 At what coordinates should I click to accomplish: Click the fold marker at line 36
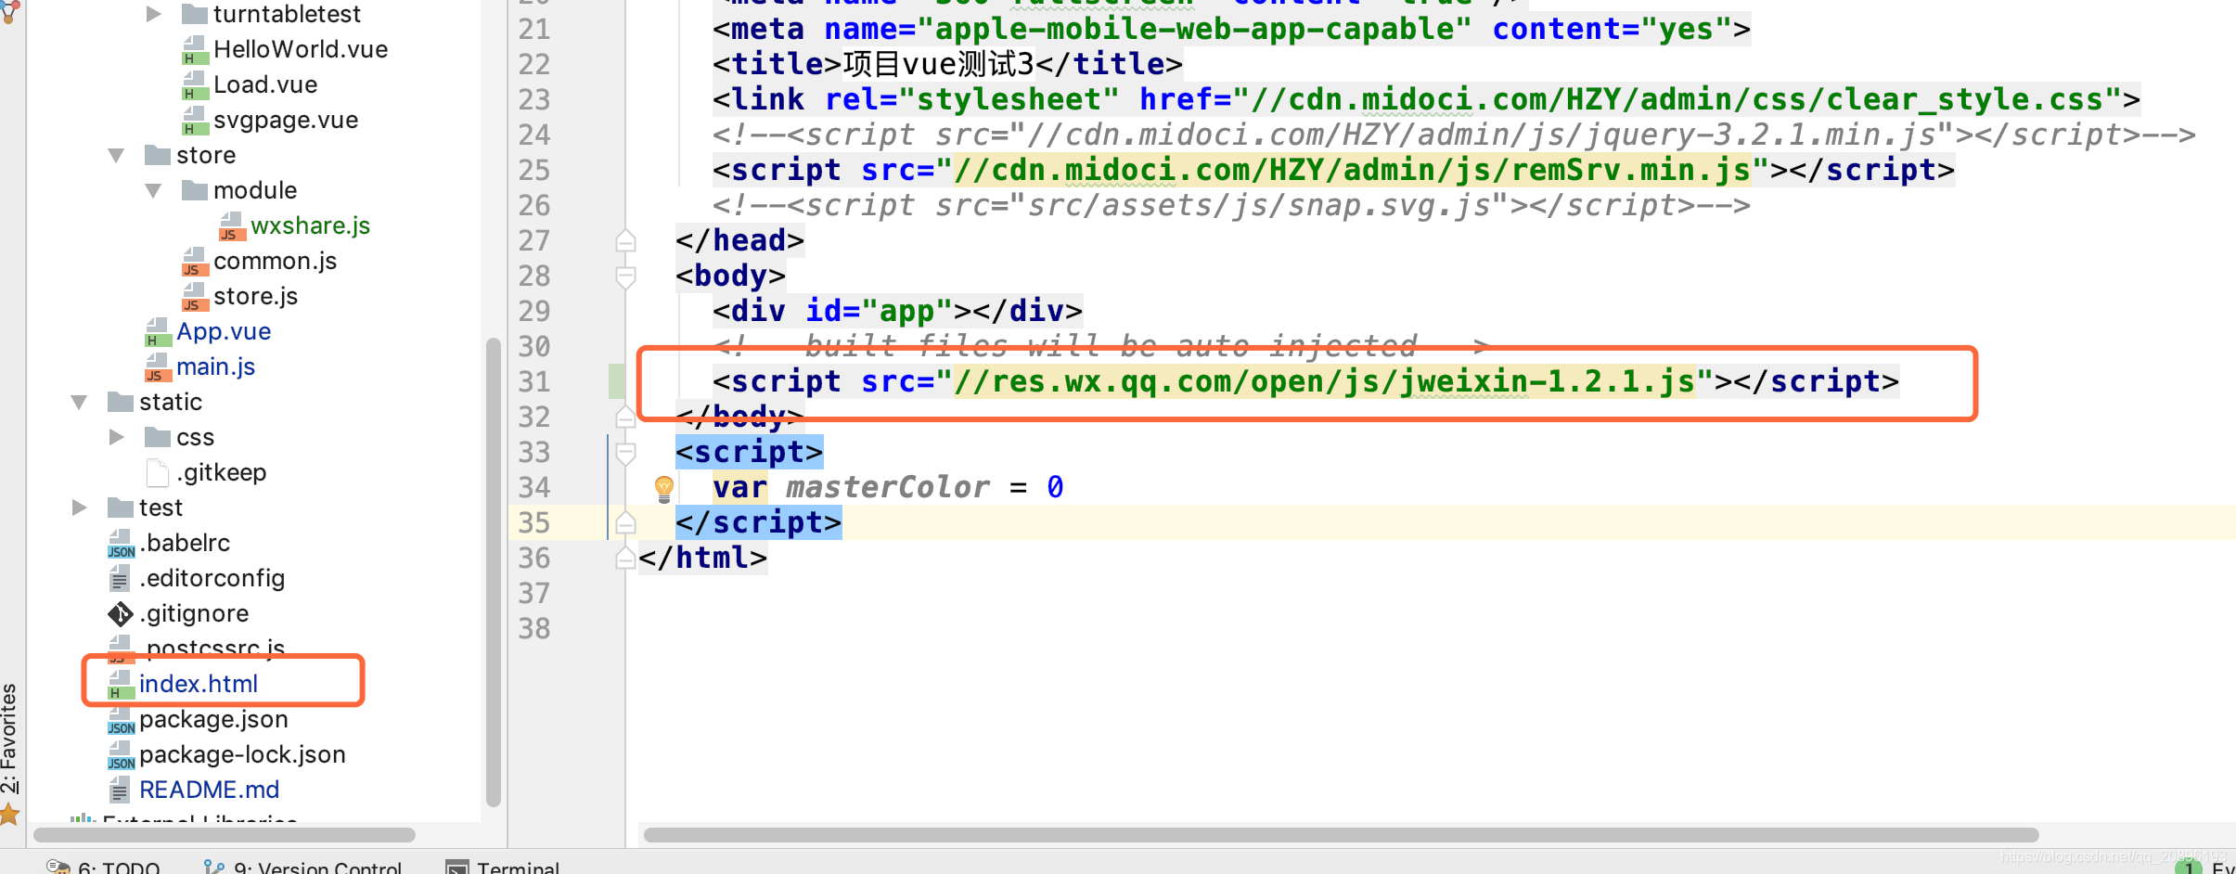click(626, 559)
